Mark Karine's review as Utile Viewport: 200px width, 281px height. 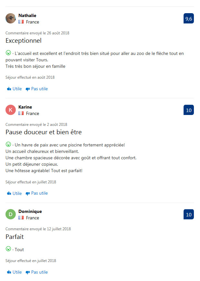(14, 193)
